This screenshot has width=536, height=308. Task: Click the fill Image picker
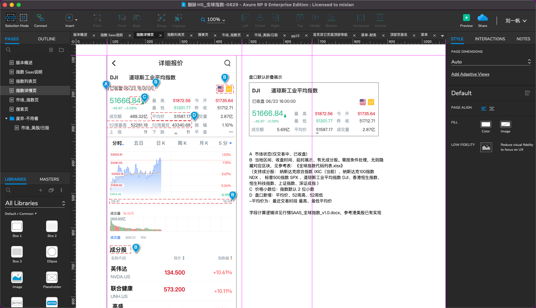click(506, 125)
